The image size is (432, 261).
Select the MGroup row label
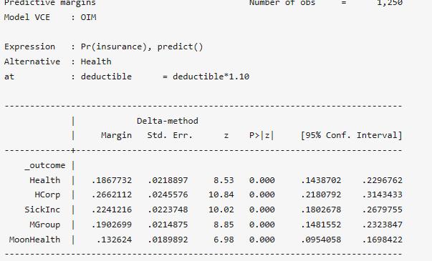click(44, 225)
